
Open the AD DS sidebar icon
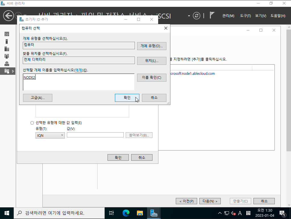(x=7, y=56)
